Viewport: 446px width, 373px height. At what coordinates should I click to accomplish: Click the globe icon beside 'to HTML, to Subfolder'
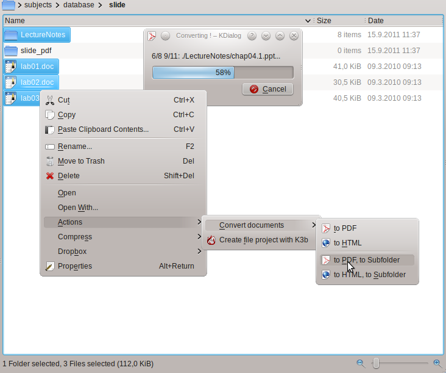pyautogui.click(x=326, y=275)
